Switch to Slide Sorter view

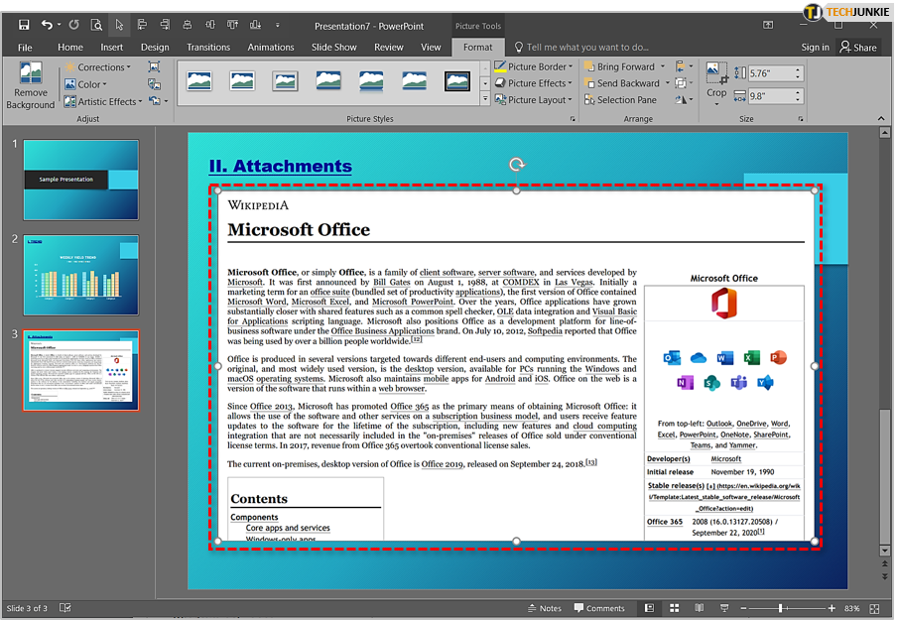click(675, 608)
